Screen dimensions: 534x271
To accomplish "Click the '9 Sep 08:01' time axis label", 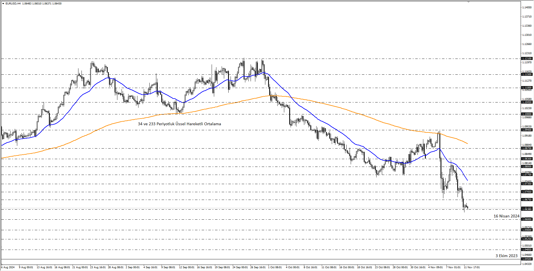I will [168, 267].
